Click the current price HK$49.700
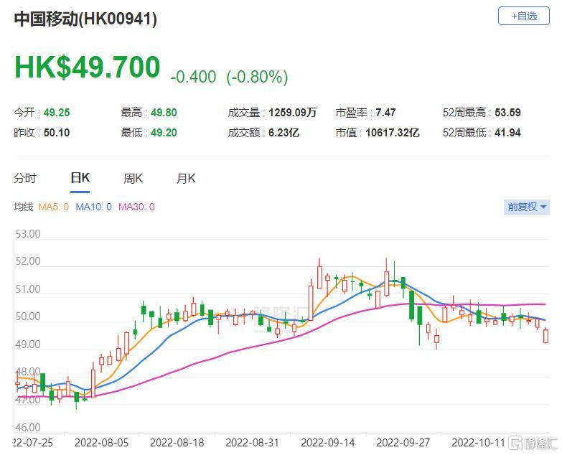This screenshot has width=562, height=455. pyautogui.click(x=87, y=67)
